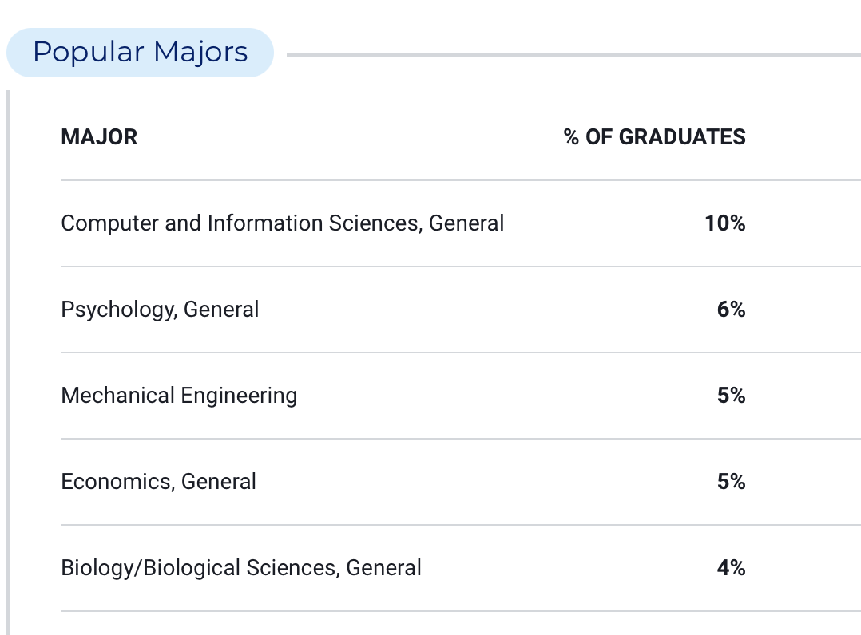Click the word GRADUATES in the header
Viewport: 861px width, 635px height.
pos(682,137)
